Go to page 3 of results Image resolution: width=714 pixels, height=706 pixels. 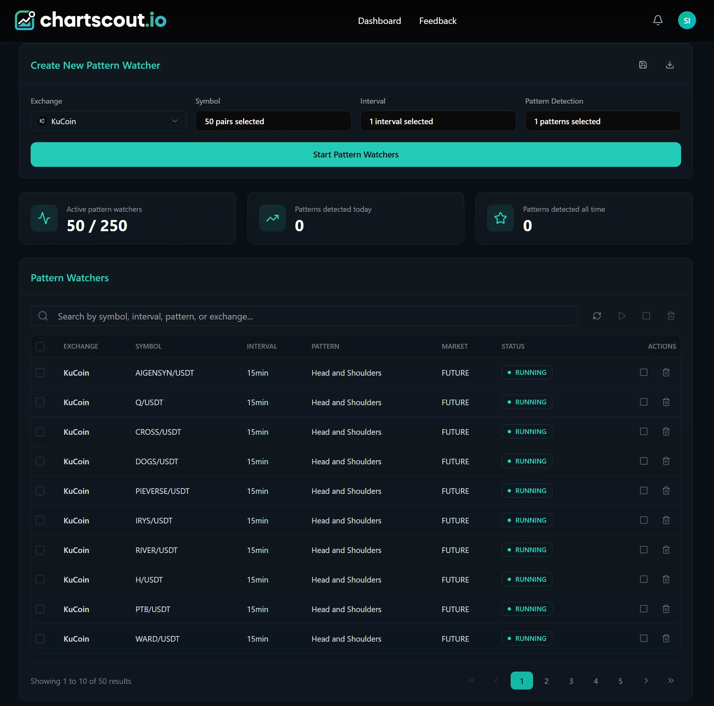(x=571, y=681)
